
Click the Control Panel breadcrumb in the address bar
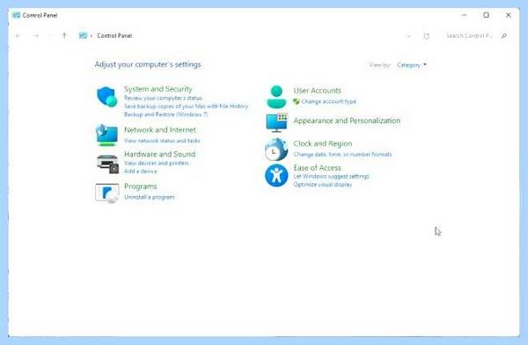tap(114, 36)
